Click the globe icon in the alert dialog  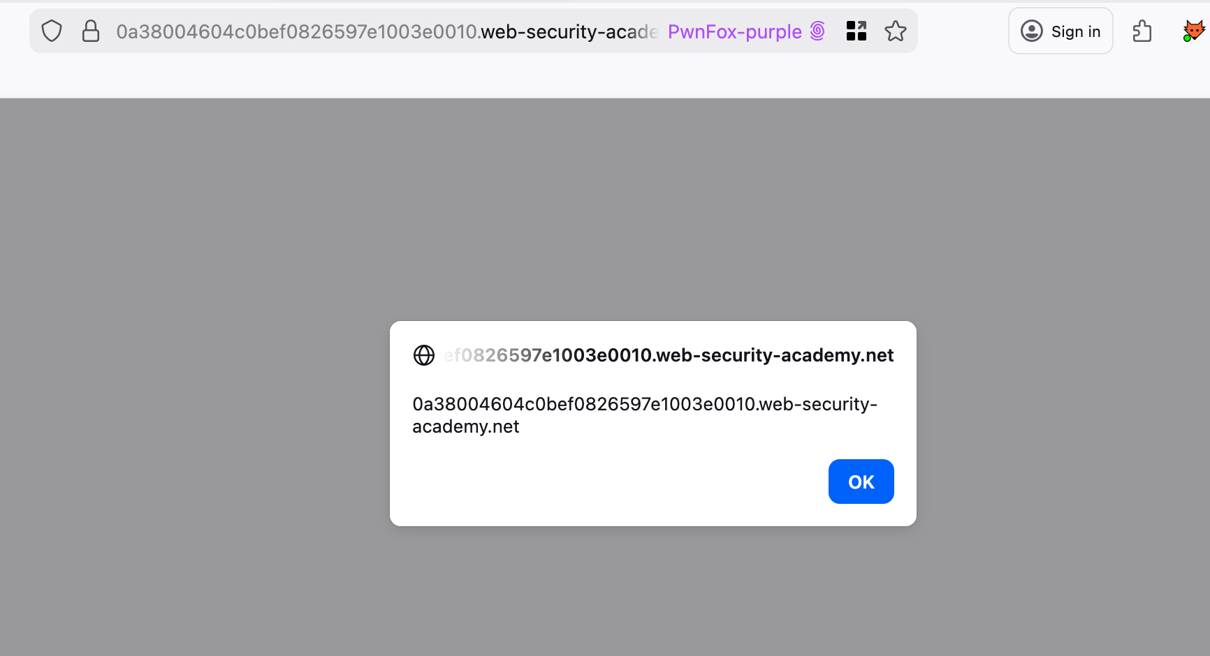(424, 355)
